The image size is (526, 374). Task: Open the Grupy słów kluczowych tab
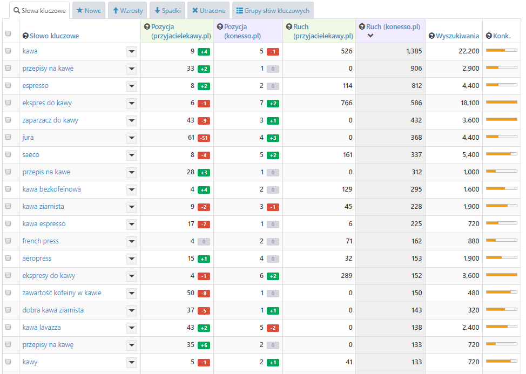[x=273, y=10]
